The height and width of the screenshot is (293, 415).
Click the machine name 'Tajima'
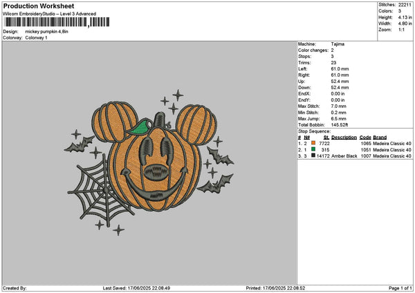pyautogui.click(x=338, y=44)
